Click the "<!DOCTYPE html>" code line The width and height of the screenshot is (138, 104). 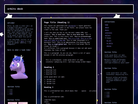[x=50, y=100]
